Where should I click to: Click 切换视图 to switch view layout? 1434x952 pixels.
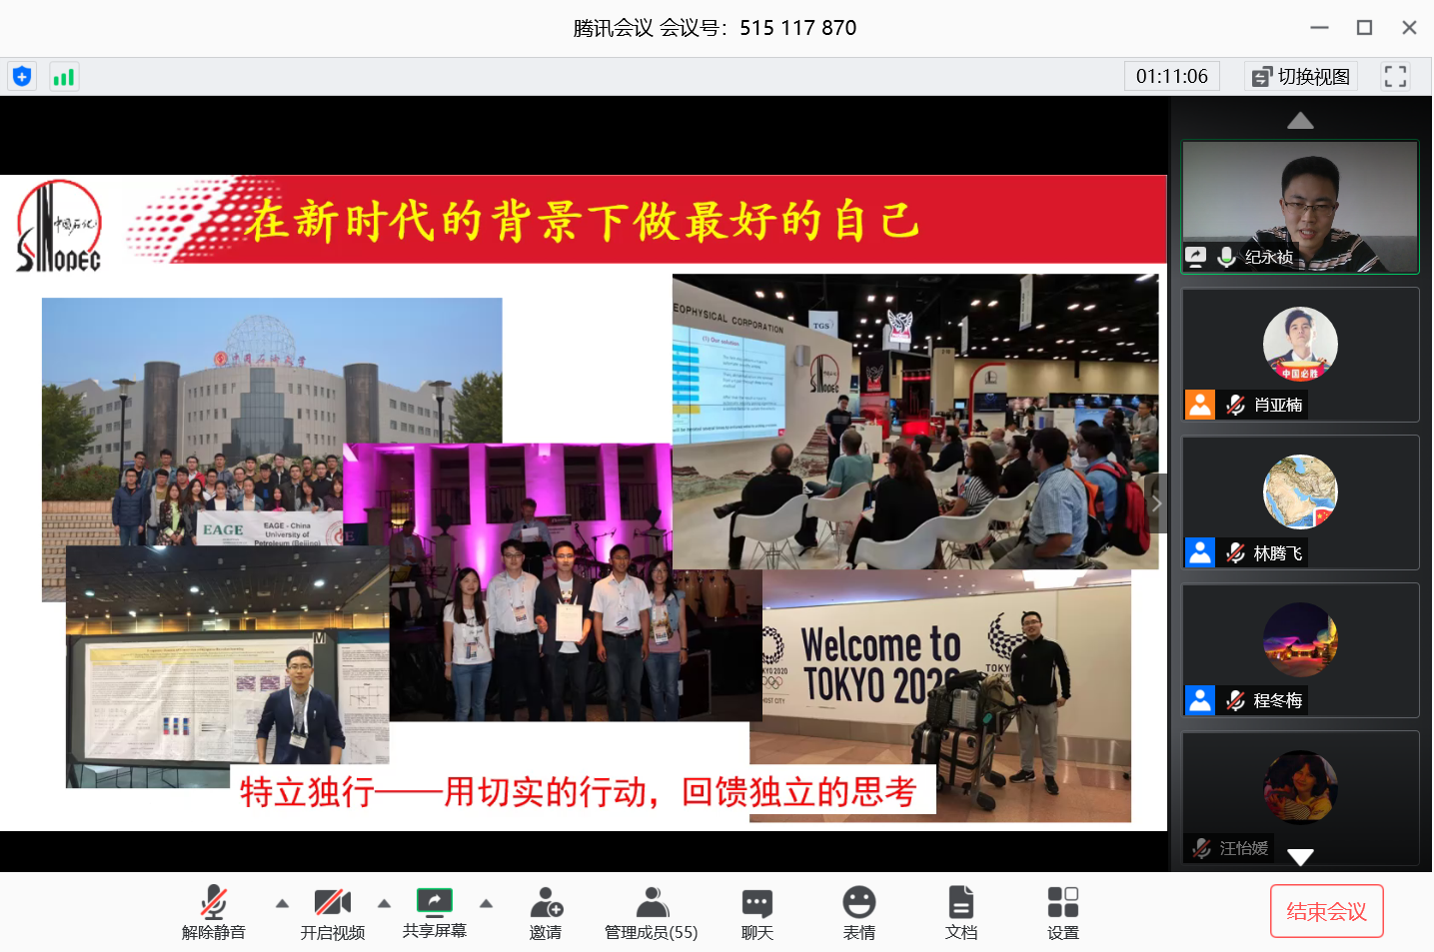(1301, 77)
